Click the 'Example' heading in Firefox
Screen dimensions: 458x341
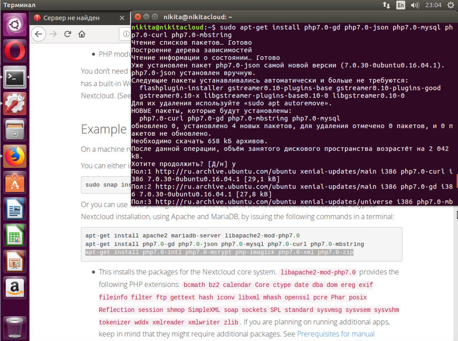104,129
